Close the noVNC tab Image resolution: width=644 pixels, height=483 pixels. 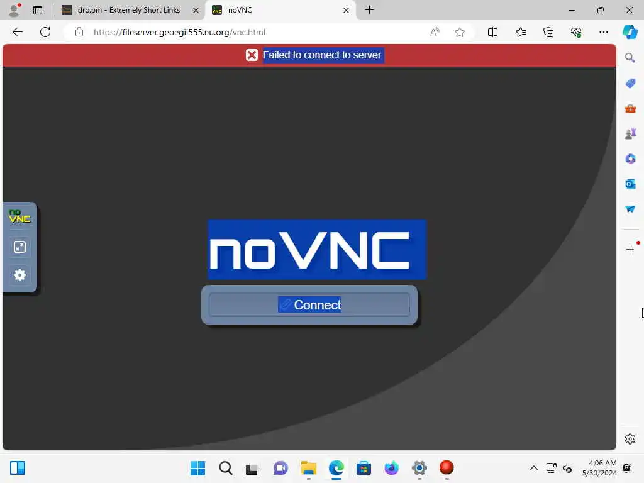tap(346, 10)
